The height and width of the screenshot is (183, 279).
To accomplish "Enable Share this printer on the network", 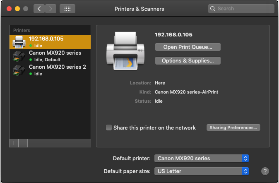I will [109, 128].
